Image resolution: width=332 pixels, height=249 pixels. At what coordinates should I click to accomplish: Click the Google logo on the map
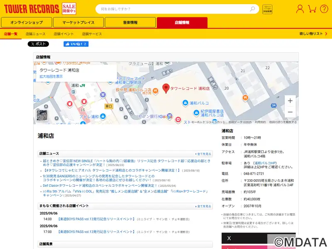[166, 116]
